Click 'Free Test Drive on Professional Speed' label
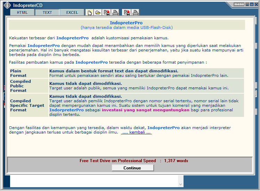This screenshot has width=260, height=191. click(118, 161)
